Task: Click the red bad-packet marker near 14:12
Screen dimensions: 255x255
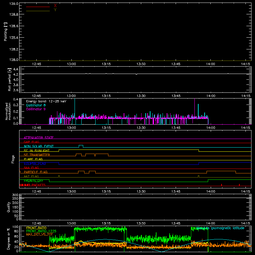Action: [239, 185]
